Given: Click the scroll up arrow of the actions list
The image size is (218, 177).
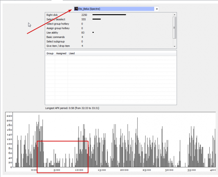Looking at the screenshot, I should 174,15.
